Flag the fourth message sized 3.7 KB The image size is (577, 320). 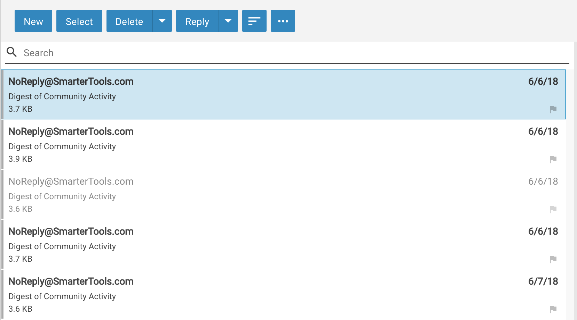click(553, 259)
